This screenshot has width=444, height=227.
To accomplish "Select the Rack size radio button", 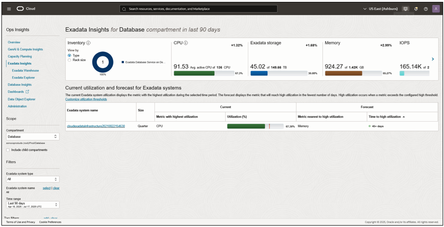I will point(69,60).
